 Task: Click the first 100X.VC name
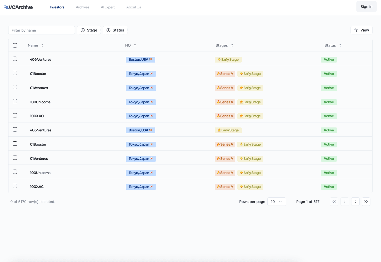(37, 116)
